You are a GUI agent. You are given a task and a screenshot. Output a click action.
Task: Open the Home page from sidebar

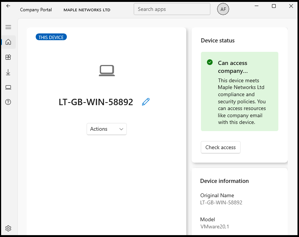click(x=8, y=42)
